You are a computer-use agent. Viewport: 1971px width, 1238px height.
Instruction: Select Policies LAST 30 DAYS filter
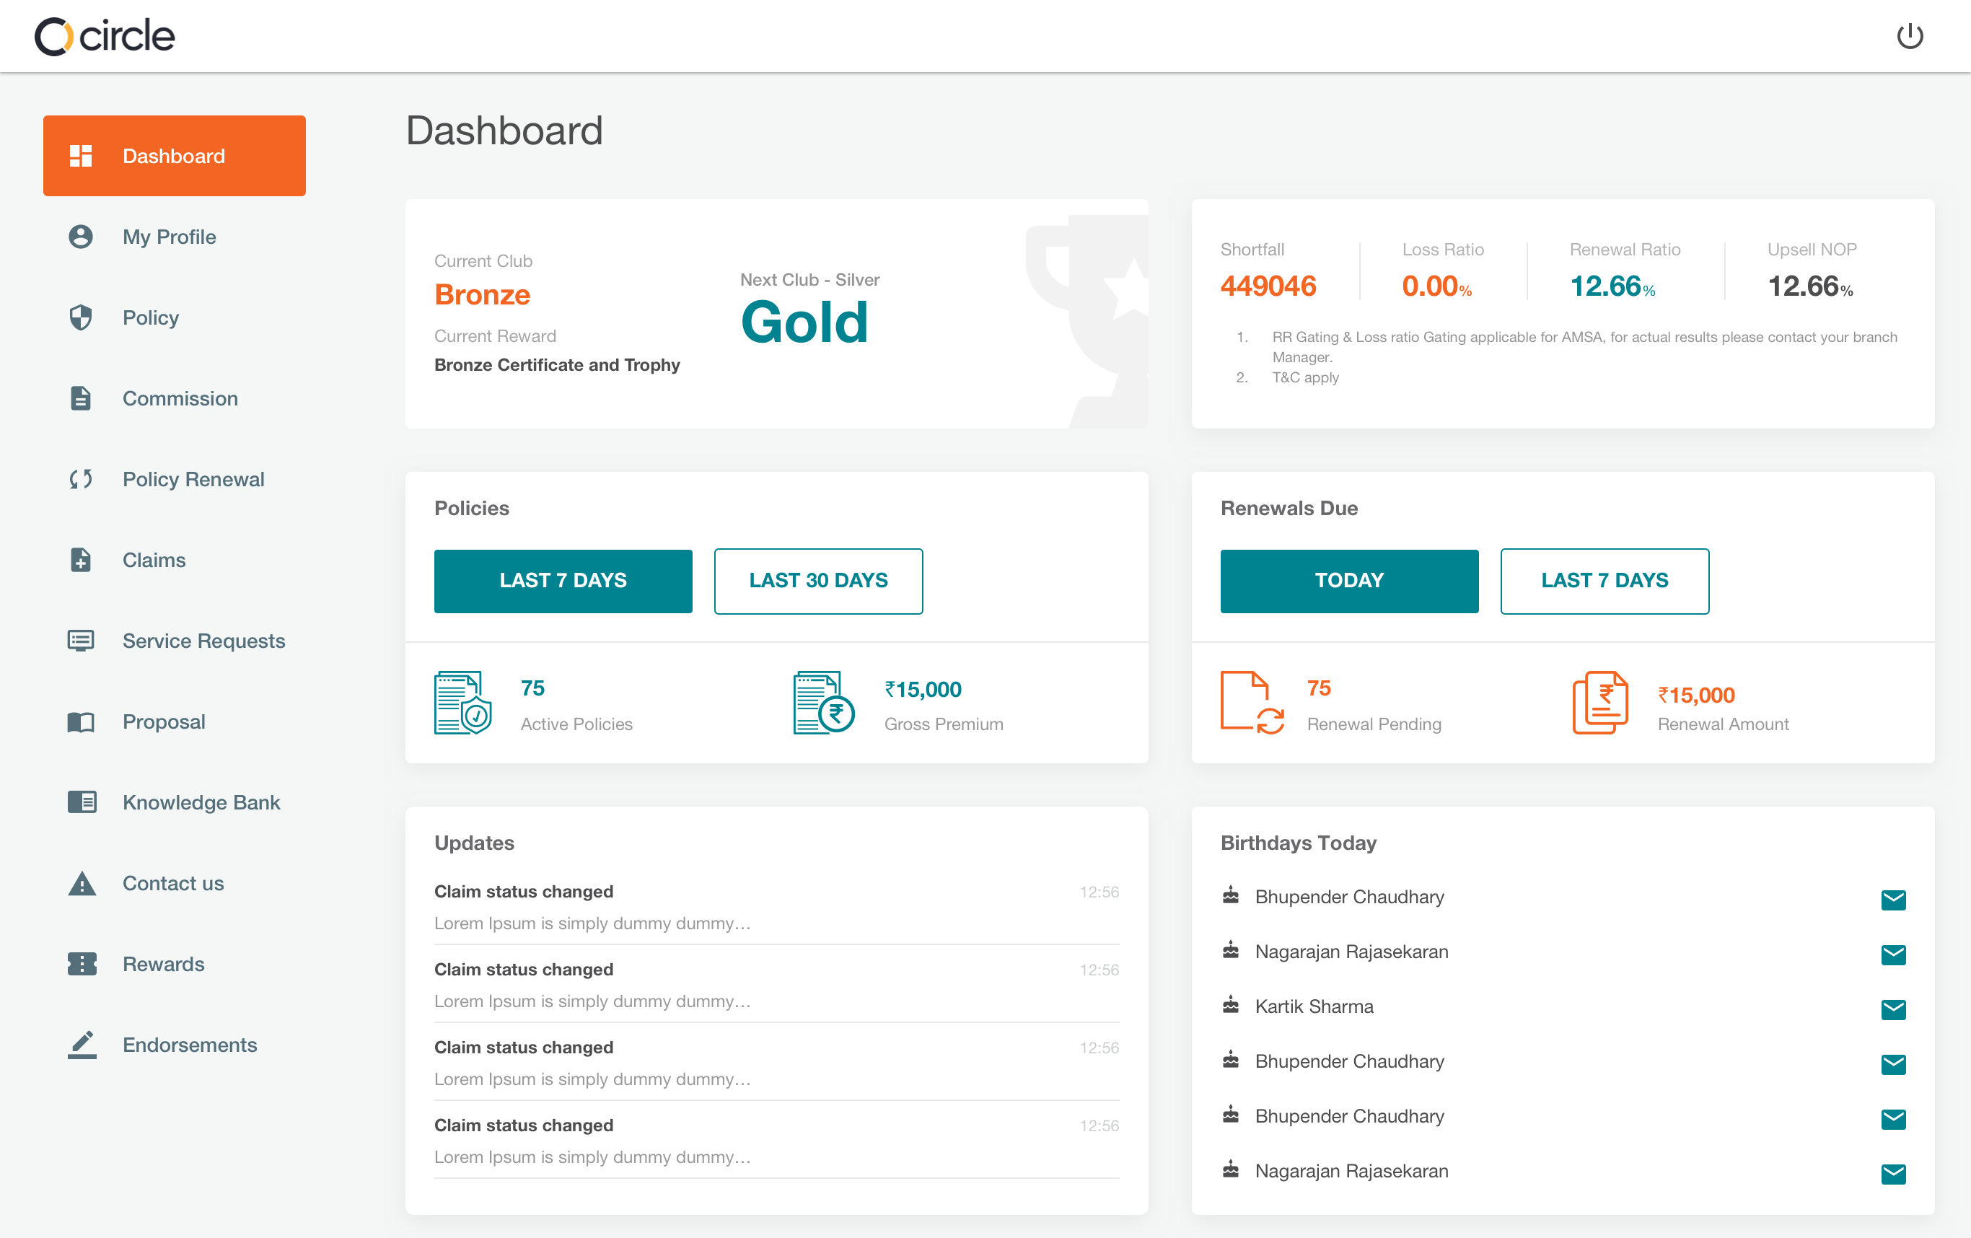click(x=819, y=581)
